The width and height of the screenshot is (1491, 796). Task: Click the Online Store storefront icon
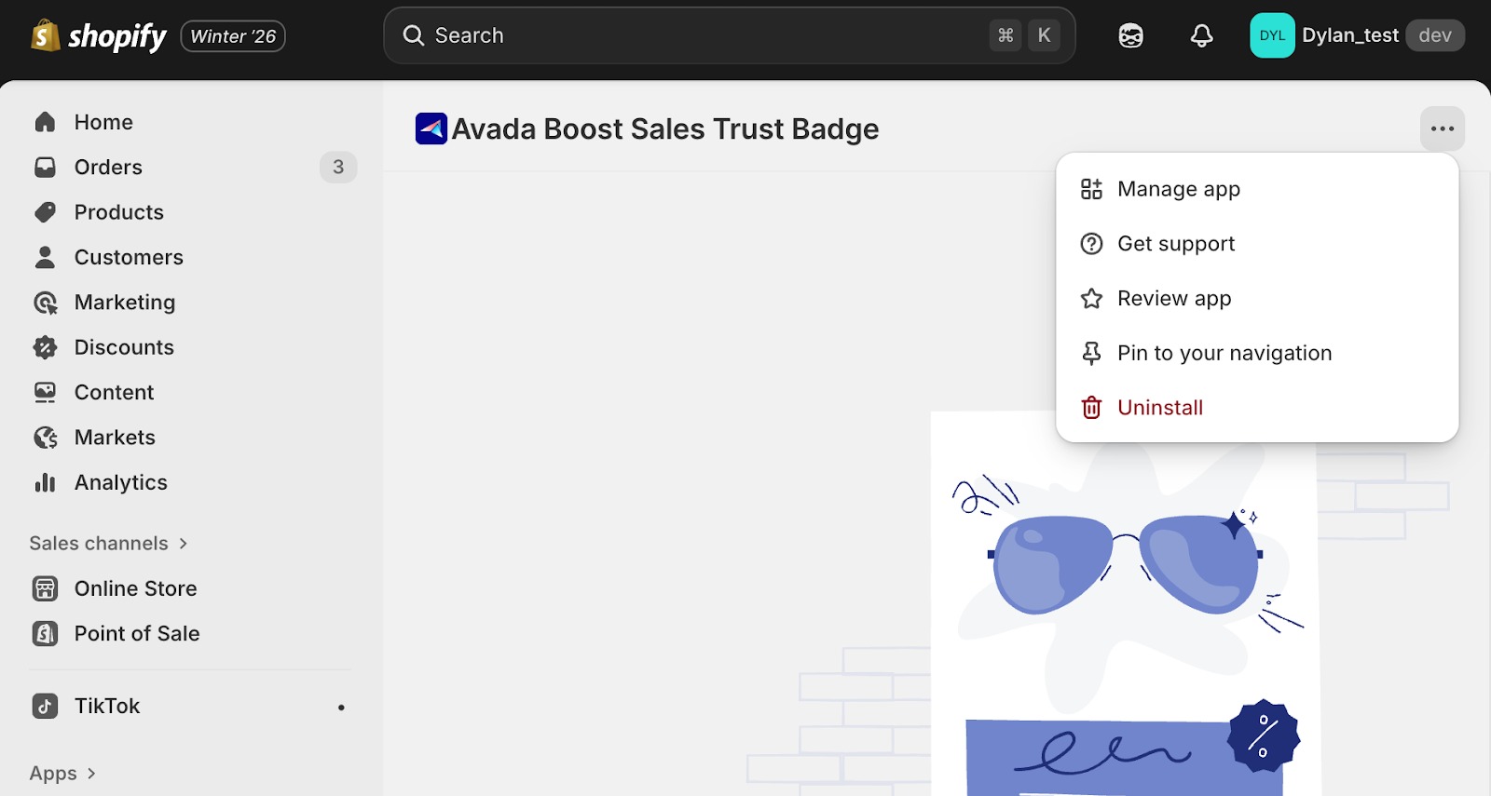tap(45, 588)
